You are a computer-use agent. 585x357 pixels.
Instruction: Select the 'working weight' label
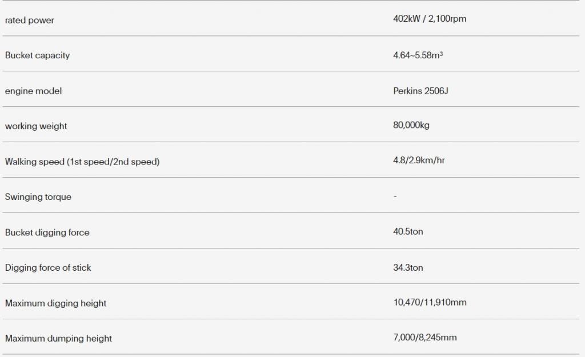(36, 126)
